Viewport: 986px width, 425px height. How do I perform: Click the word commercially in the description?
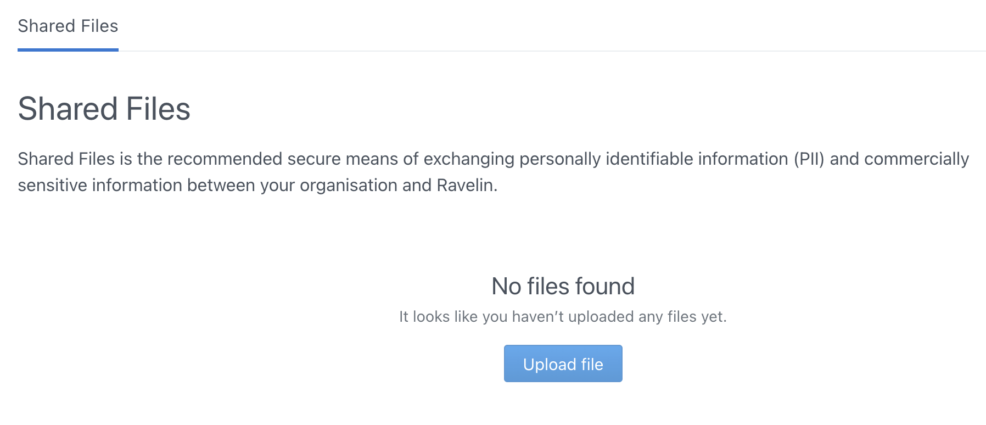916,159
